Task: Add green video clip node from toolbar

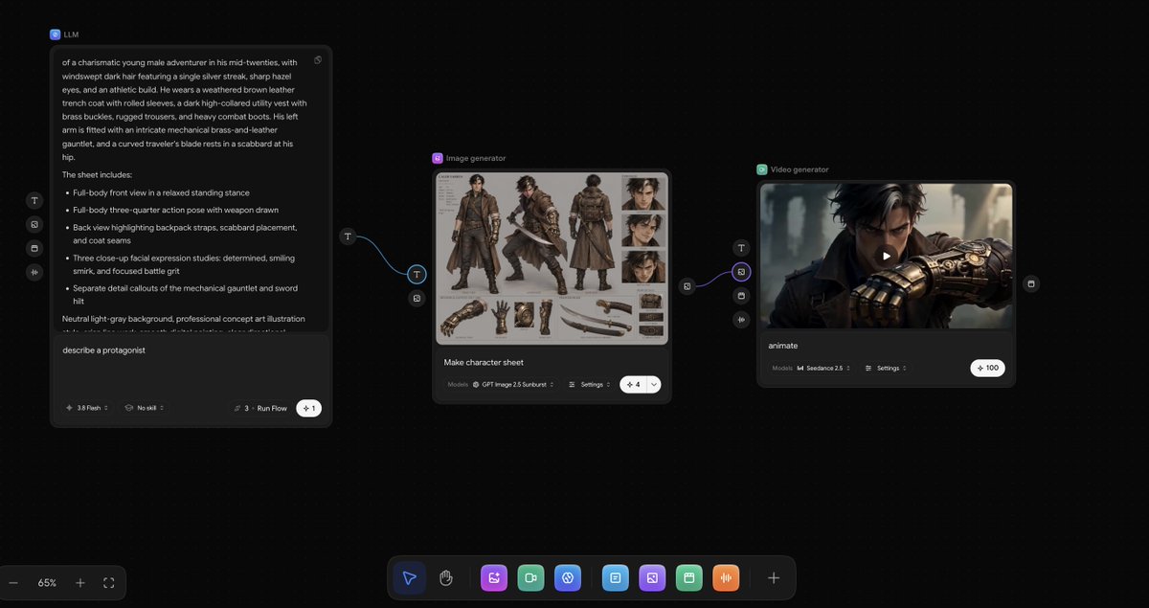Action: coord(688,577)
